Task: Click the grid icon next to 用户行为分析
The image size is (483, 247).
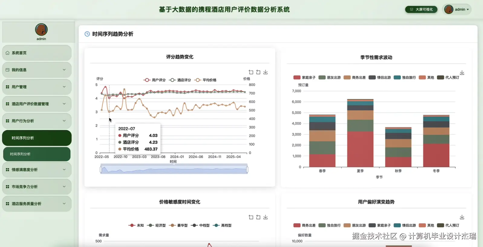Action: tap(8, 121)
